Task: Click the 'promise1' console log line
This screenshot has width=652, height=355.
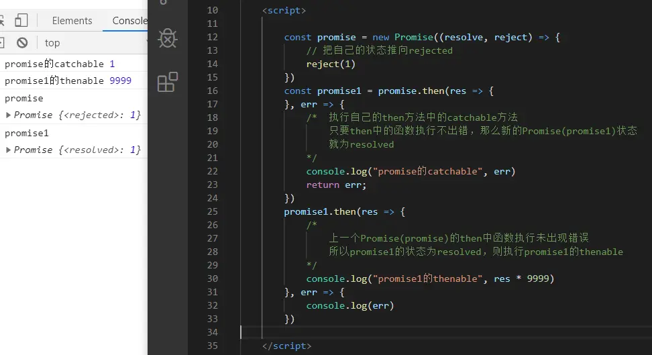Action: click(x=27, y=133)
